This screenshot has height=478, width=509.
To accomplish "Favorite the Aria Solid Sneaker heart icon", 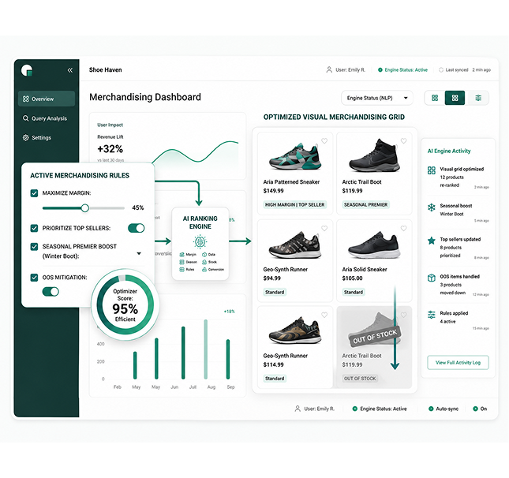I will 403,229.
